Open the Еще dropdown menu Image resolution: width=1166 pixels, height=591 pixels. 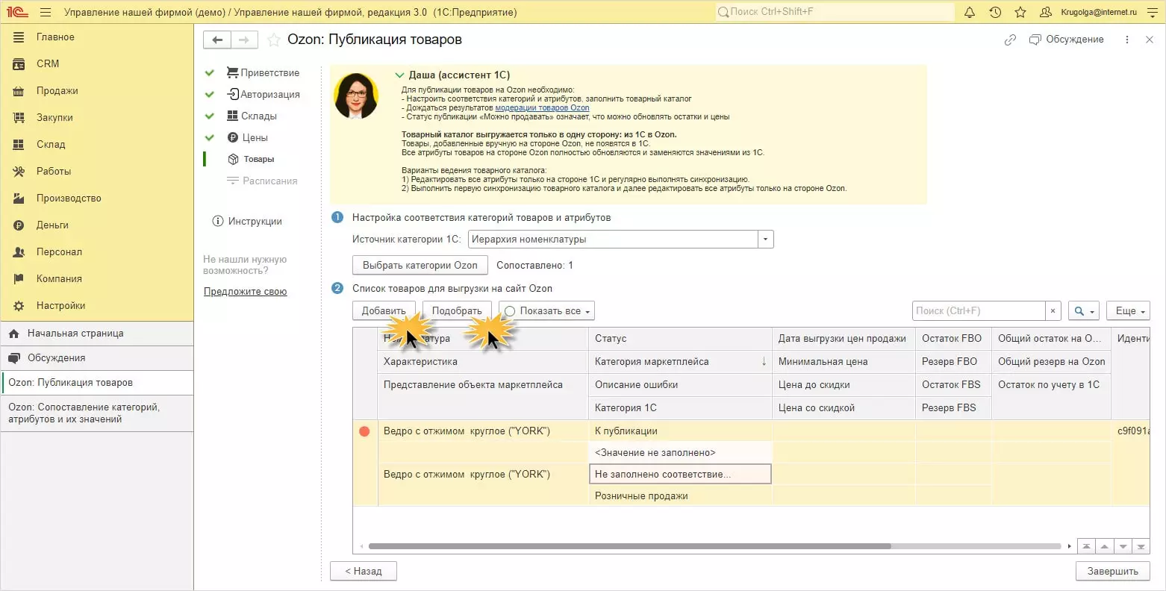point(1128,311)
